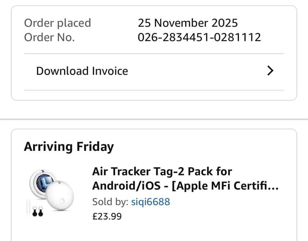
Task: Click the Order No. label
Action: click(49, 37)
